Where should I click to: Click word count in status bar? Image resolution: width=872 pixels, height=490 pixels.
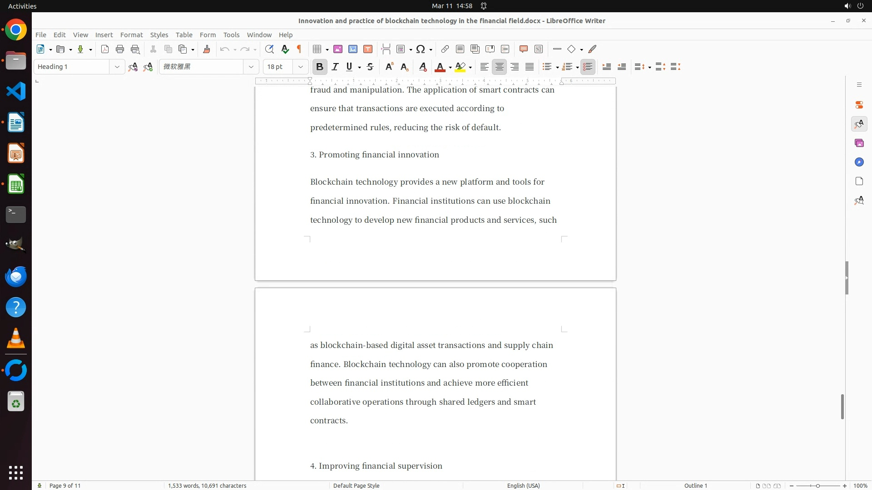coord(207,485)
